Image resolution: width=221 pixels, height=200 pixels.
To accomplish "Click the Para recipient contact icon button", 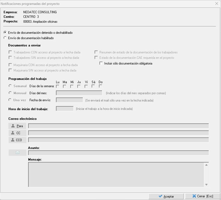I will click(17, 126).
